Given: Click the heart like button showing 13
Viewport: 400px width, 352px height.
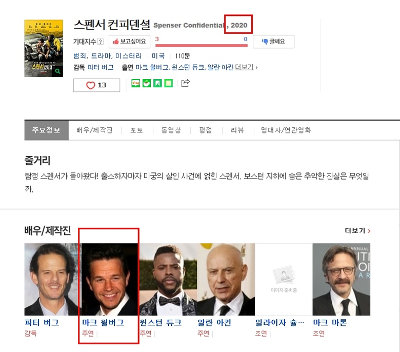Looking at the screenshot, I should (x=96, y=85).
